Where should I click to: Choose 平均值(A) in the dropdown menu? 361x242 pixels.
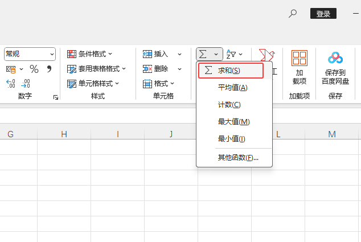tap(232, 88)
